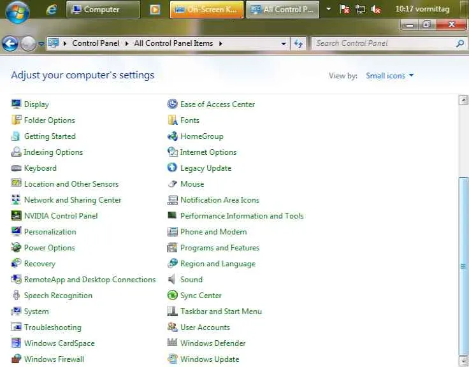Click the User Accounts icon

coord(172,327)
